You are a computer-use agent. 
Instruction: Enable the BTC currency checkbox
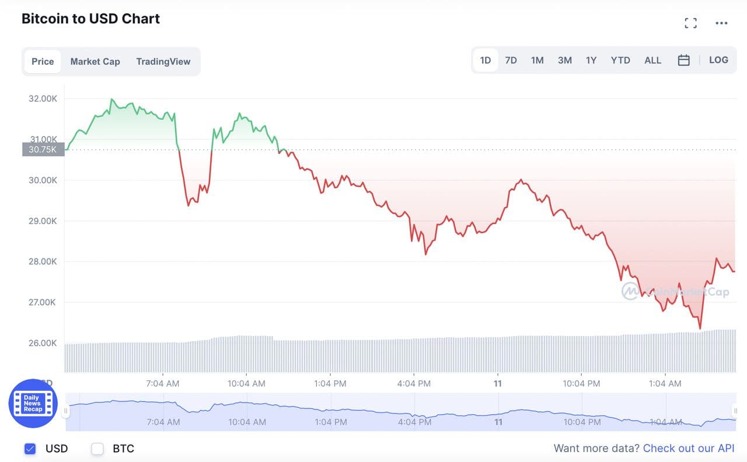click(x=97, y=449)
